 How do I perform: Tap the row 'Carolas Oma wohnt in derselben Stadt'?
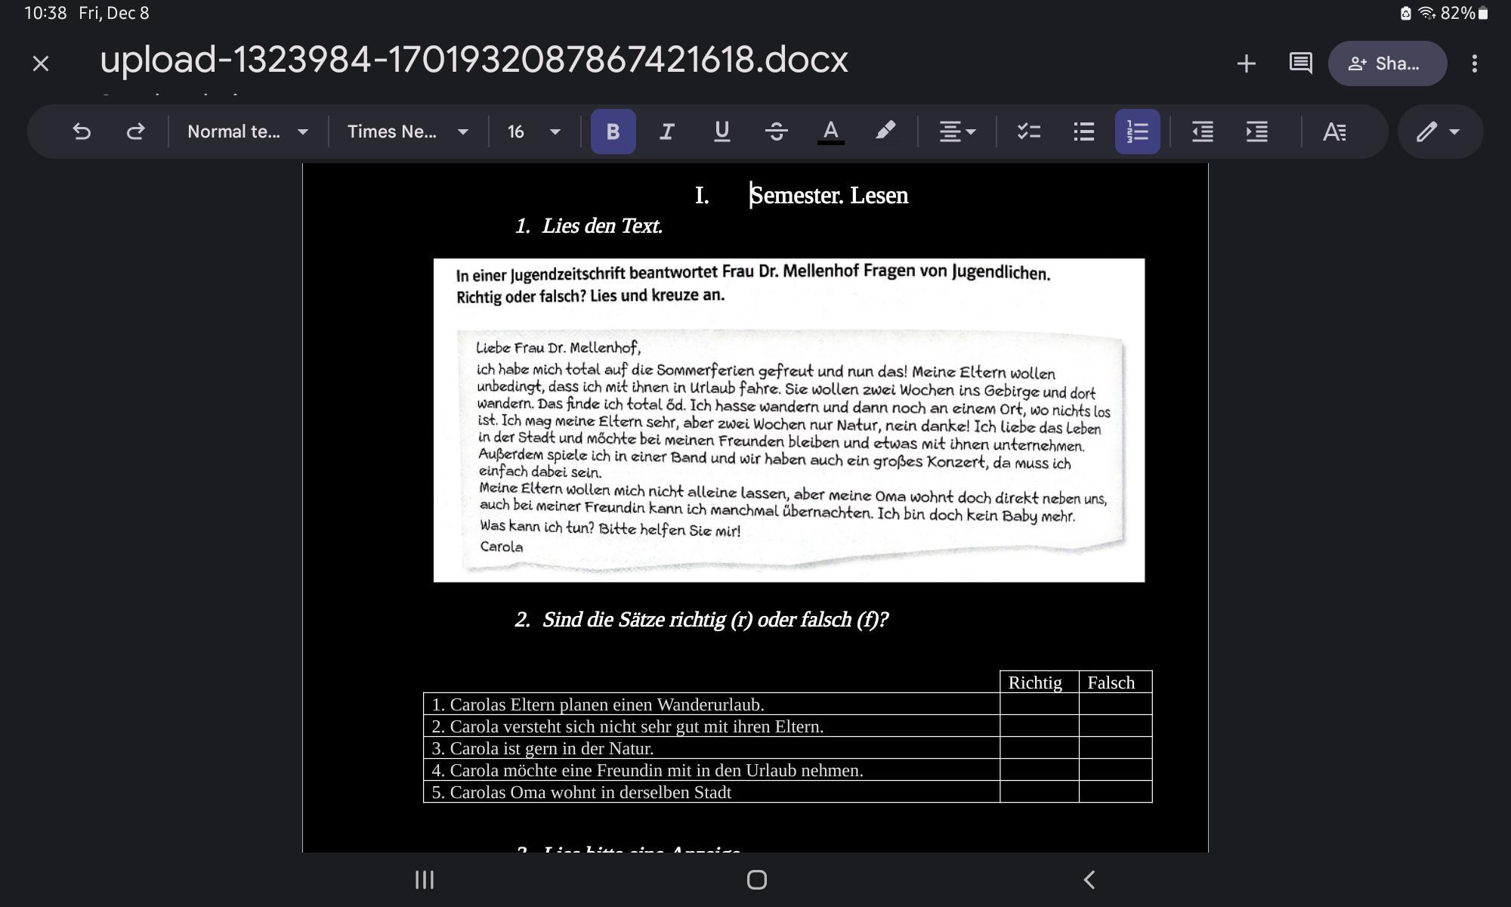[712, 792]
